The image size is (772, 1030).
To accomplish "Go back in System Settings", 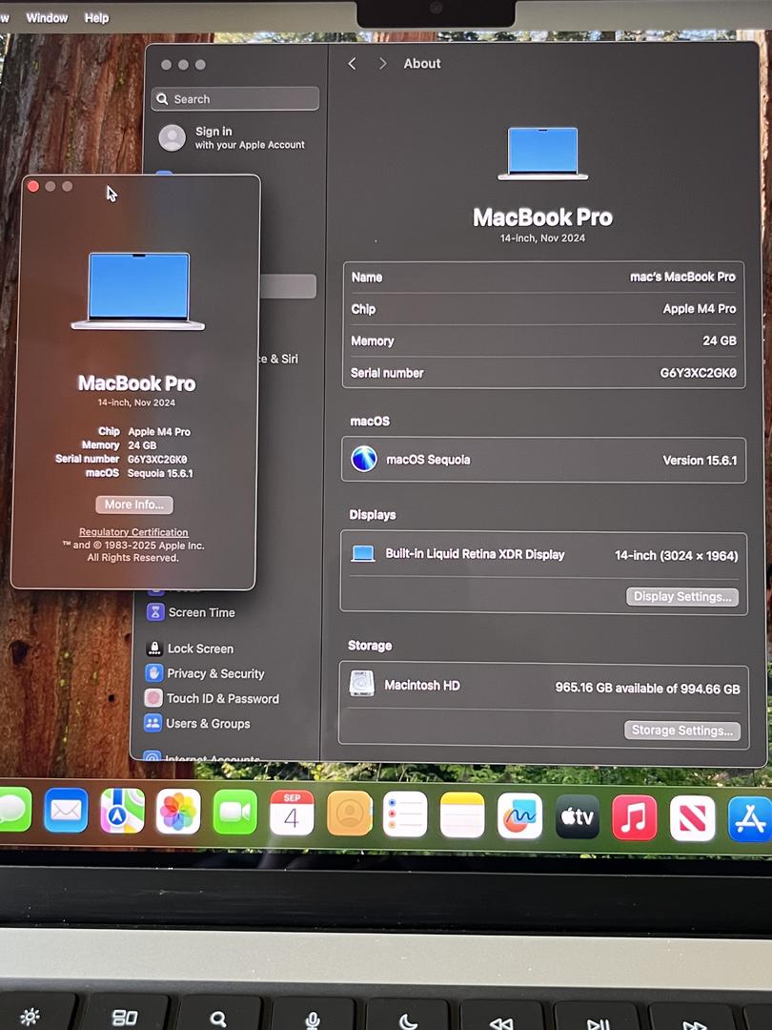I will pyautogui.click(x=353, y=63).
